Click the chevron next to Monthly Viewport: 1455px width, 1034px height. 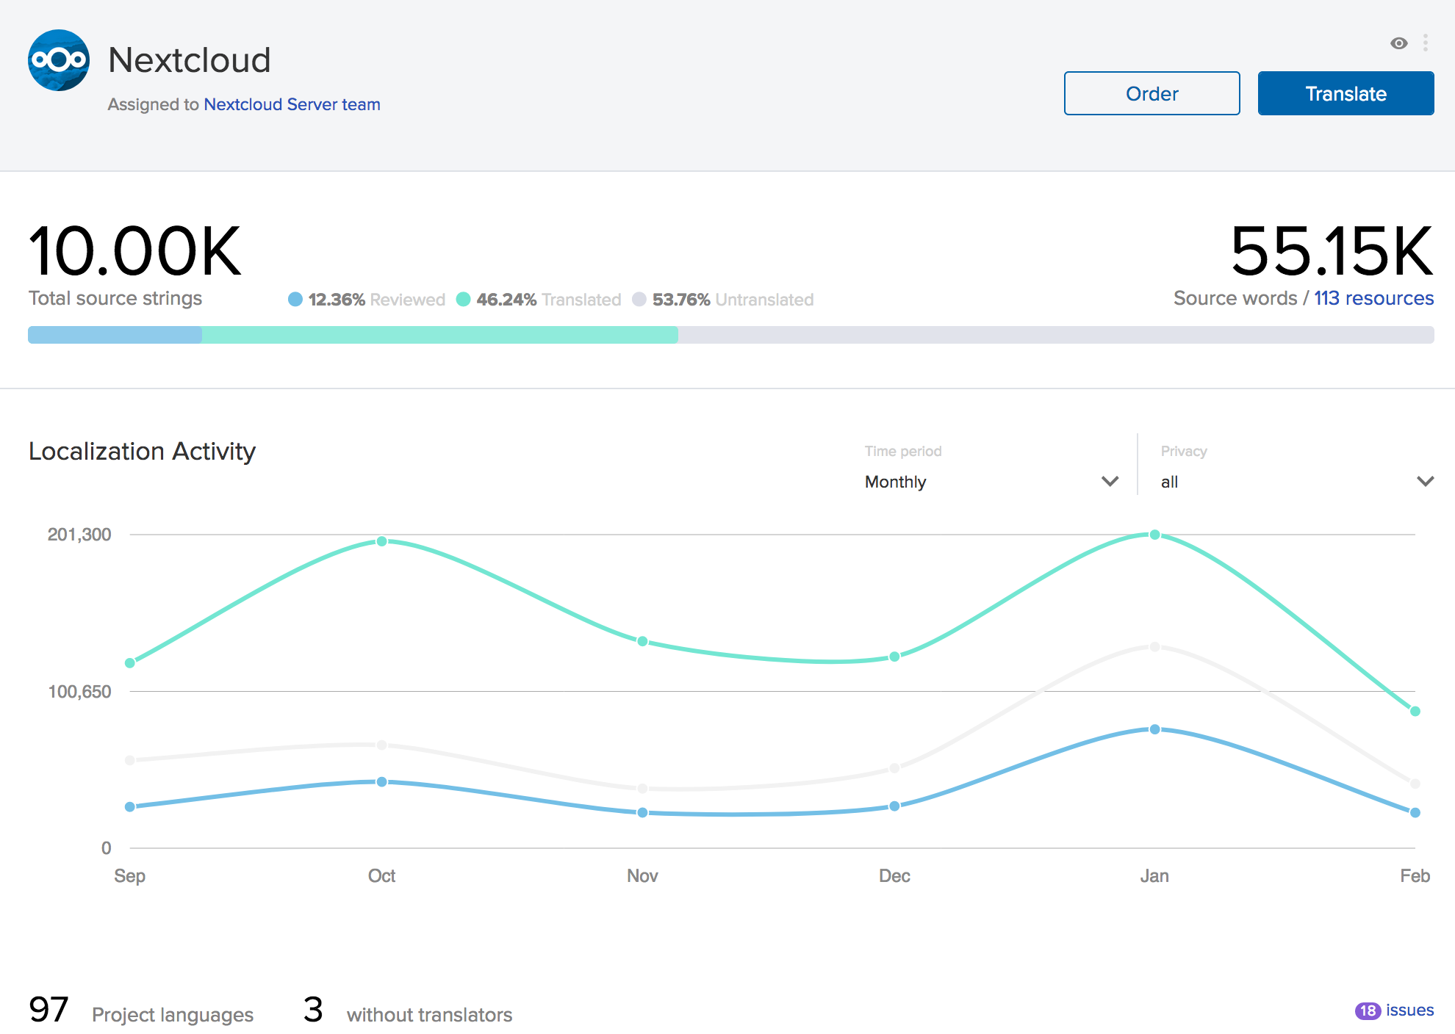click(1110, 482)
